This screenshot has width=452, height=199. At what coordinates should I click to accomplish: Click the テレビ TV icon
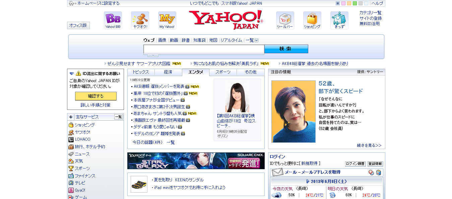tap(71, 183)
